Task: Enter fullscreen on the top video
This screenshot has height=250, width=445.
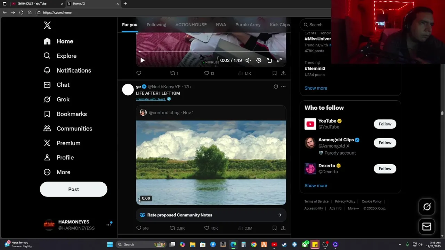Action: tap(279, 60)
